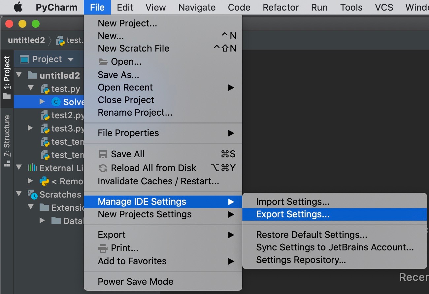This screenshot has height=294, width=429.
Task: Choose Import Settings... in submenu
Action: pyautogui.click(x=335, y=202)
